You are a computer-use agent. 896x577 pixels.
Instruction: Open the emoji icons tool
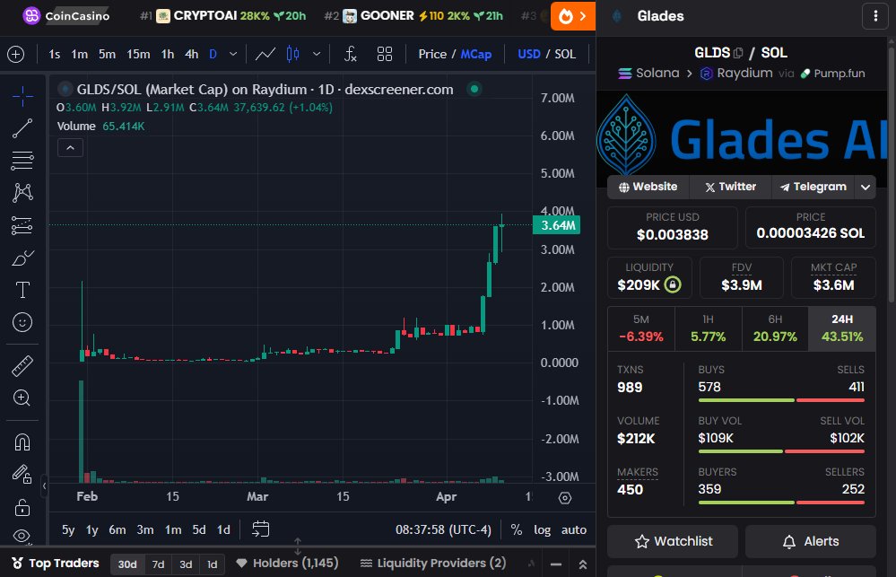pos(22,322)
